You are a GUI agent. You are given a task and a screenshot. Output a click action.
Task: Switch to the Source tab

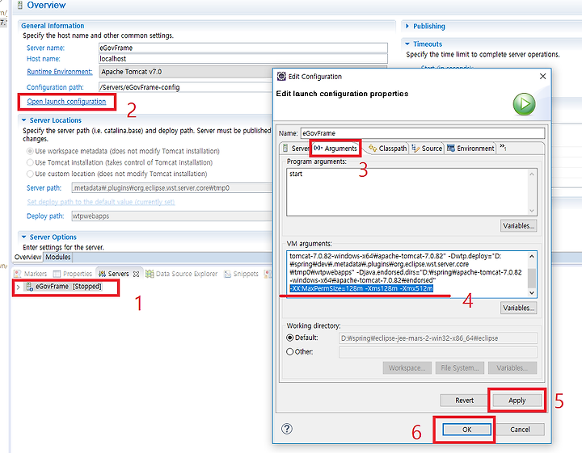pyautogui.click(x=427, y=149)
